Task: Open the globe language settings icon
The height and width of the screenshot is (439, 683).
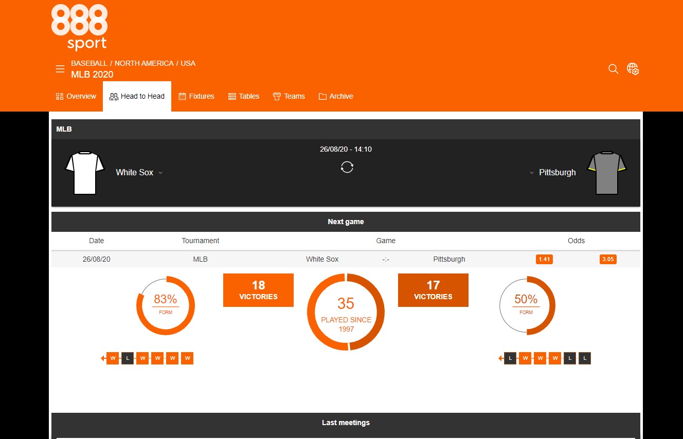Action: click(x=633, y=69)
